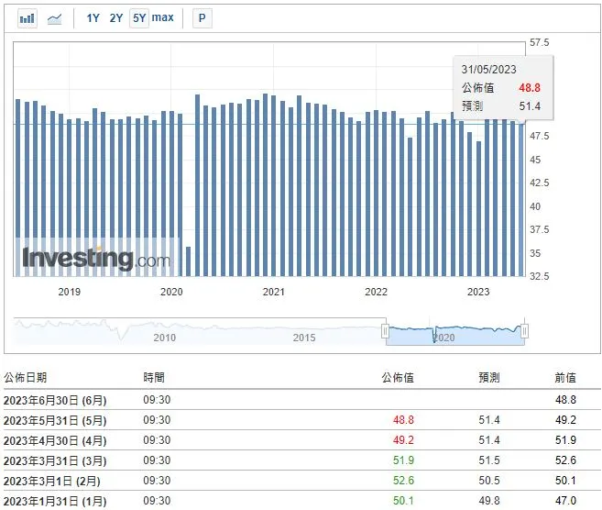
Task: Click the left range slider handle
Action: (x=386, y=330)
